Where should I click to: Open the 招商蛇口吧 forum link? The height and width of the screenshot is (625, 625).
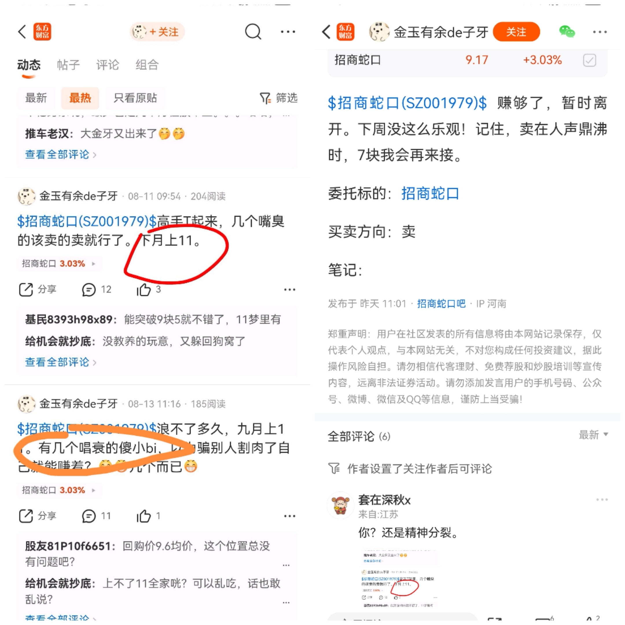[x=441, y=304]
